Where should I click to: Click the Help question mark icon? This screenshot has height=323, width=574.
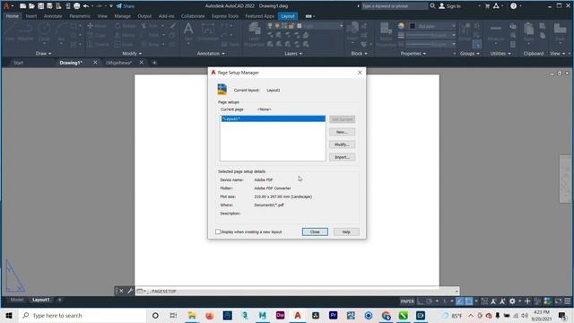[x=513, y=6]
